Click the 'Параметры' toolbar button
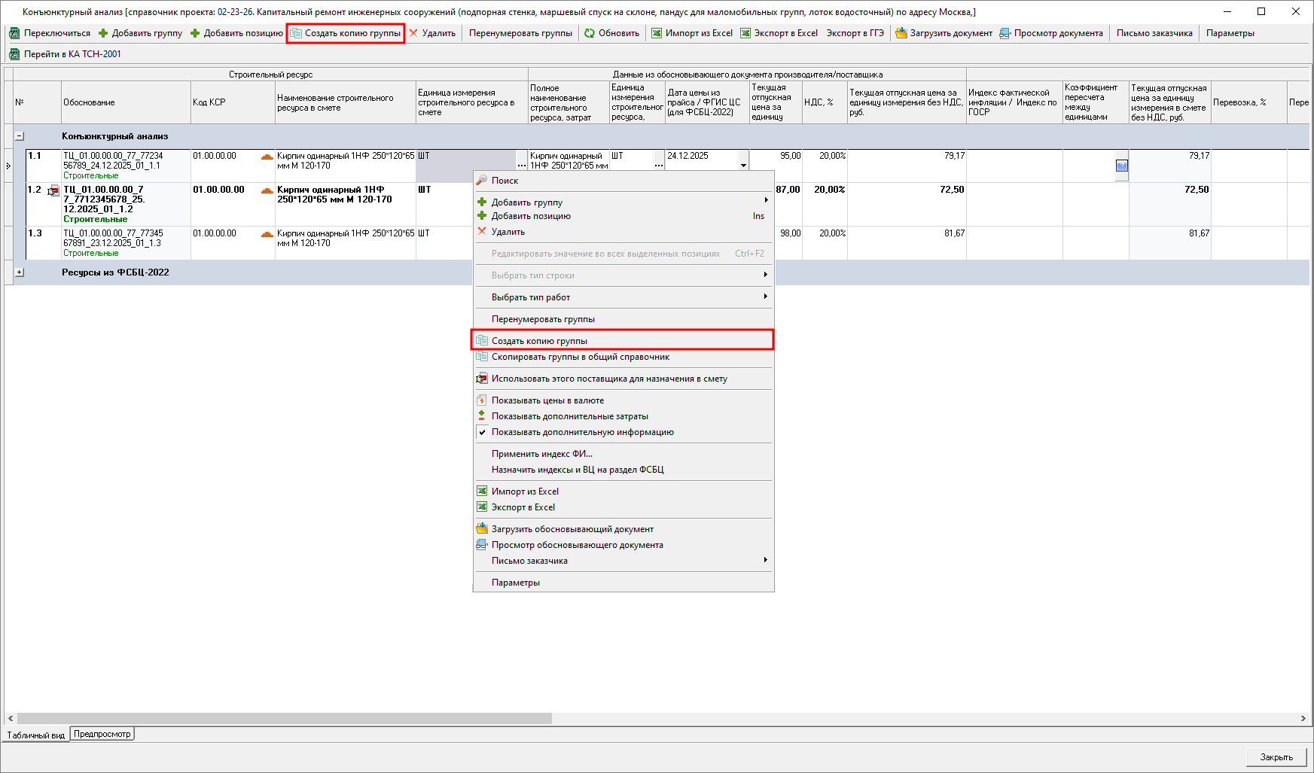This screenshot has height=773, width=1314. [x=1230, y=33]
